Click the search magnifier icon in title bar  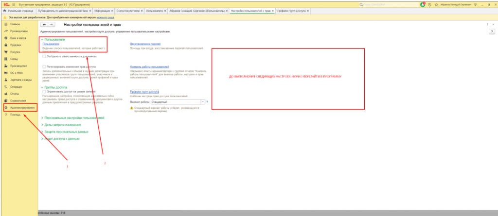(361, 5)
